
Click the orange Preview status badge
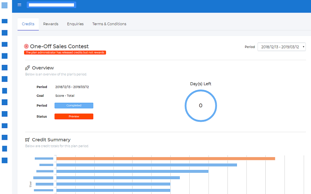point(74,116)
